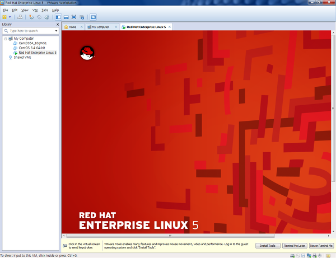336x258 pixels.
Task: Open the power options dropdown arrow
Action: [x=10, y=17]
